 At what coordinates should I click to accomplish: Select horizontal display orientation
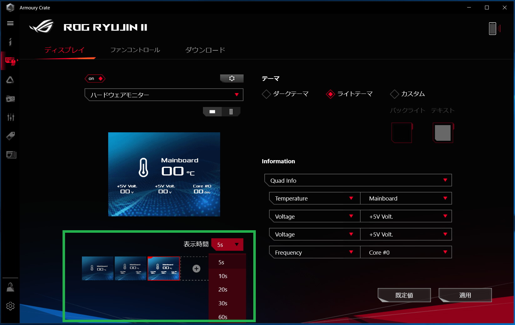pyautogui.click(x=212, y=112)
